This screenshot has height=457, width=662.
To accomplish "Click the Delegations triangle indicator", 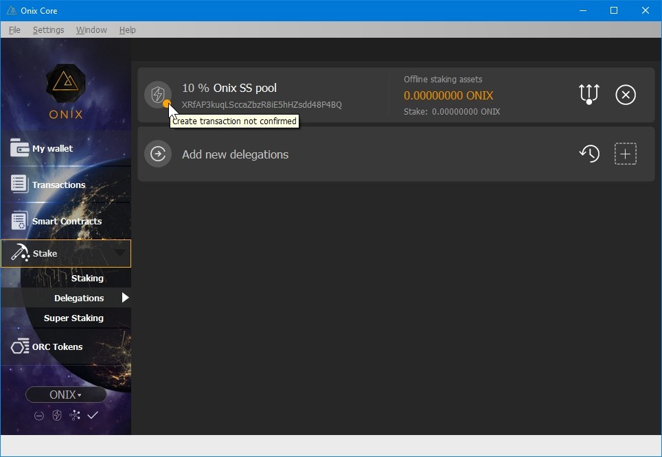I will click(x=126, y=298).
